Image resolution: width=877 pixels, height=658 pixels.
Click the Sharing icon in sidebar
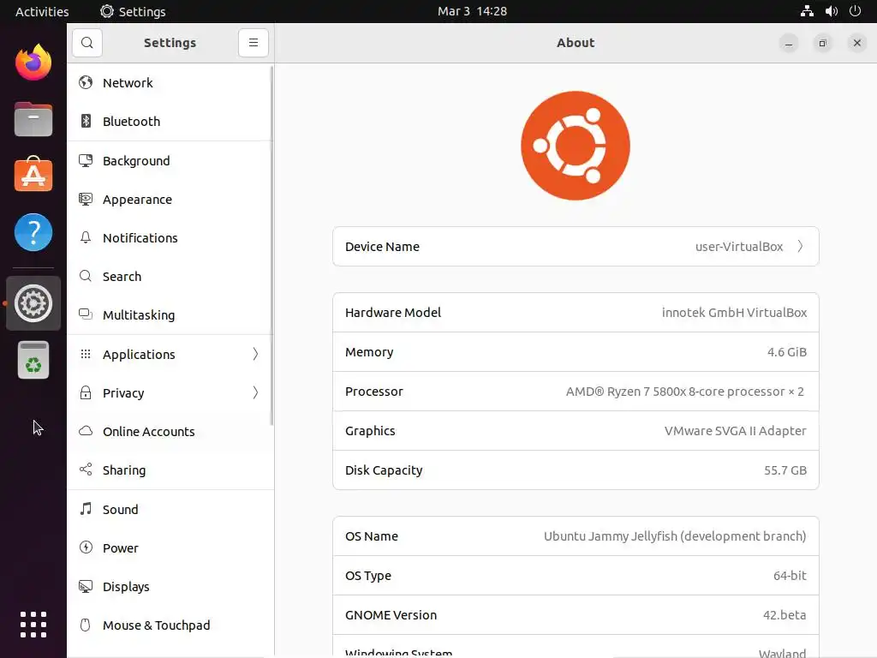pos(86,470)
